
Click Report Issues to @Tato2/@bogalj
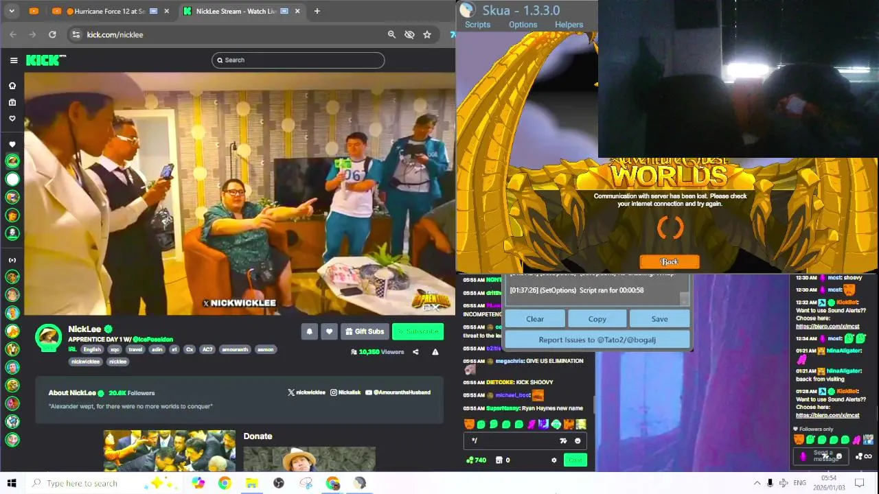coord(597,340)
